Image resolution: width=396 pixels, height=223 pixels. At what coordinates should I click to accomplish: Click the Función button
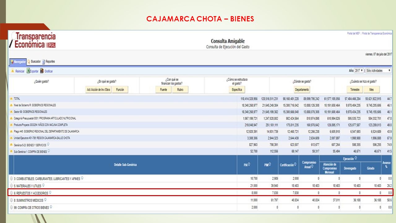[120, 90]
